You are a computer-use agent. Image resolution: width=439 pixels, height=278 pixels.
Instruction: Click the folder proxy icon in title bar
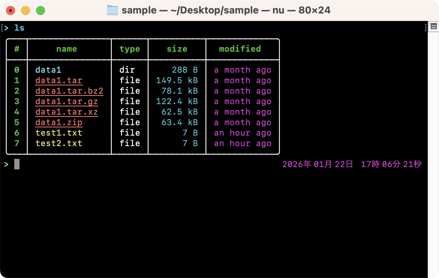point(112,10)
